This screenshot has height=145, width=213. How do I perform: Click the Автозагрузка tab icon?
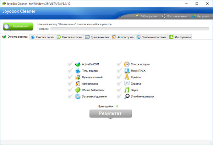[x=114, y=37]
